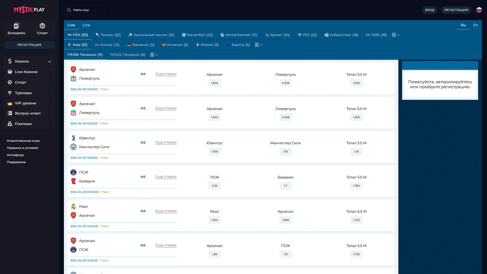Switch betting widget to Ru language

pyautogui.click(x=463, y=25)
